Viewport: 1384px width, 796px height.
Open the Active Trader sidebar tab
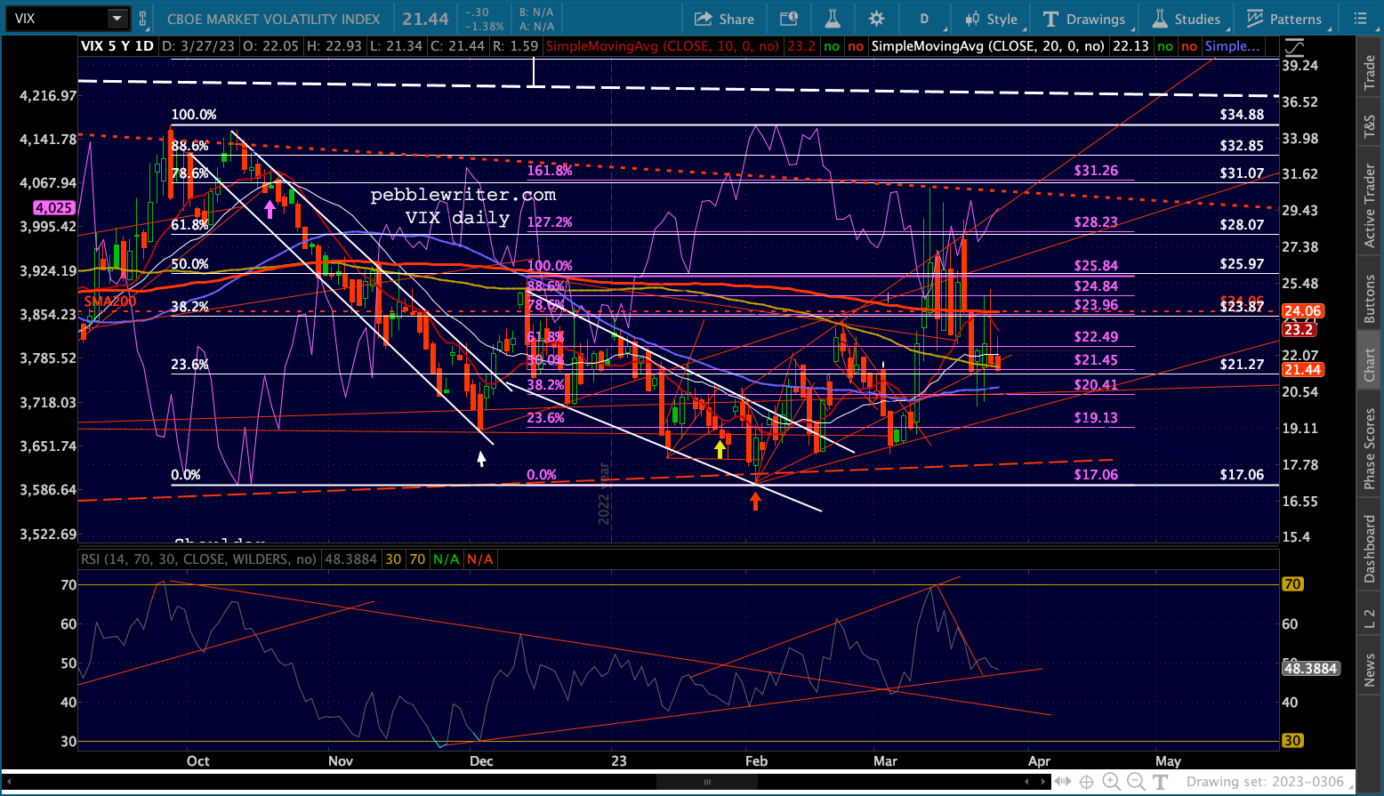pos(1370,206)
